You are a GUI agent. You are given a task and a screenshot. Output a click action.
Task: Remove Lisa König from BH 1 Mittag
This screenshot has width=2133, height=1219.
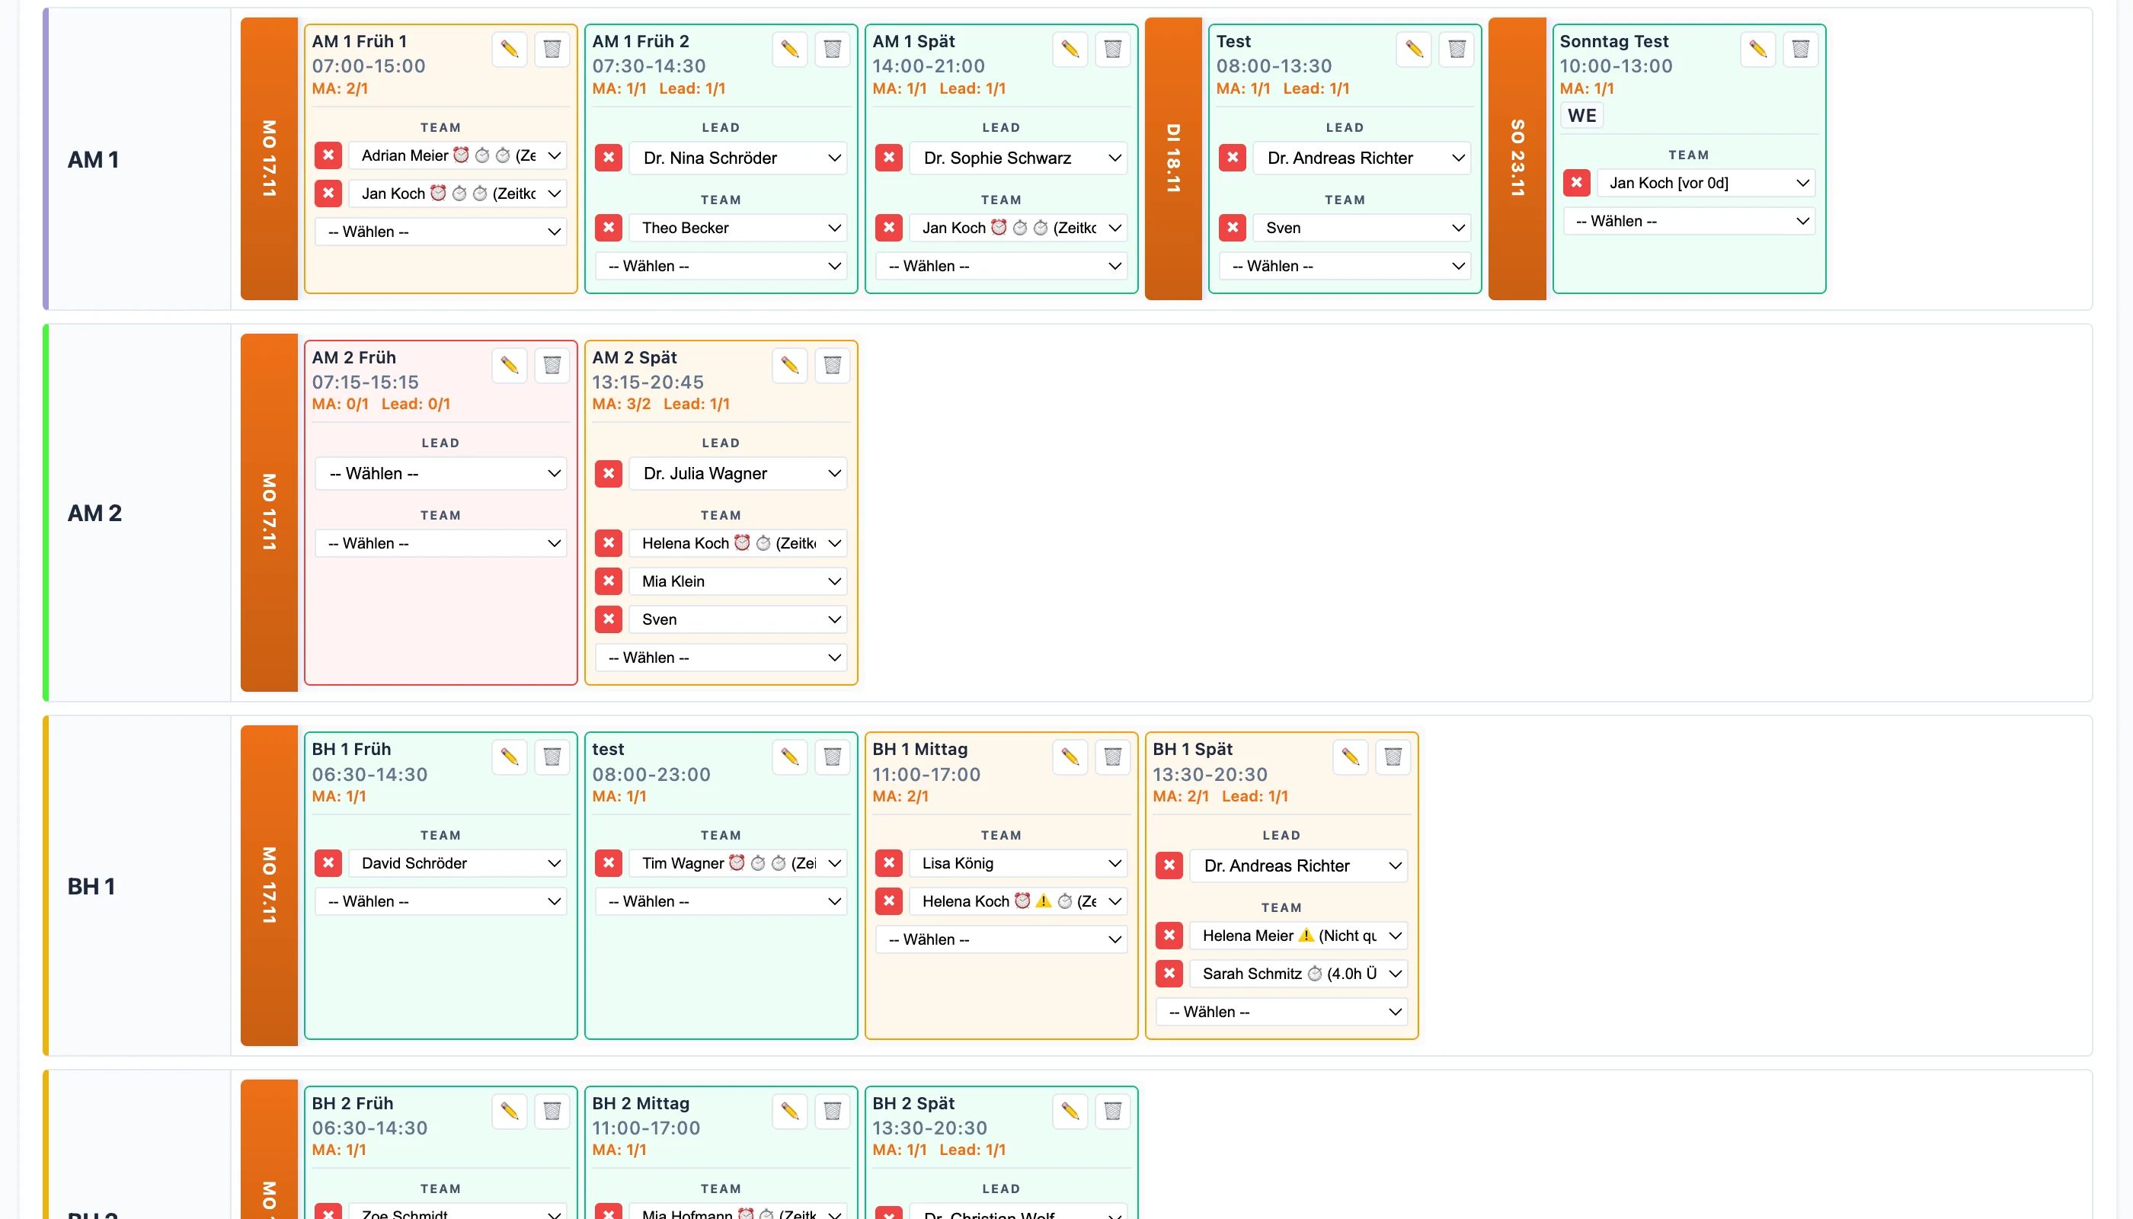tap(889, 863)
